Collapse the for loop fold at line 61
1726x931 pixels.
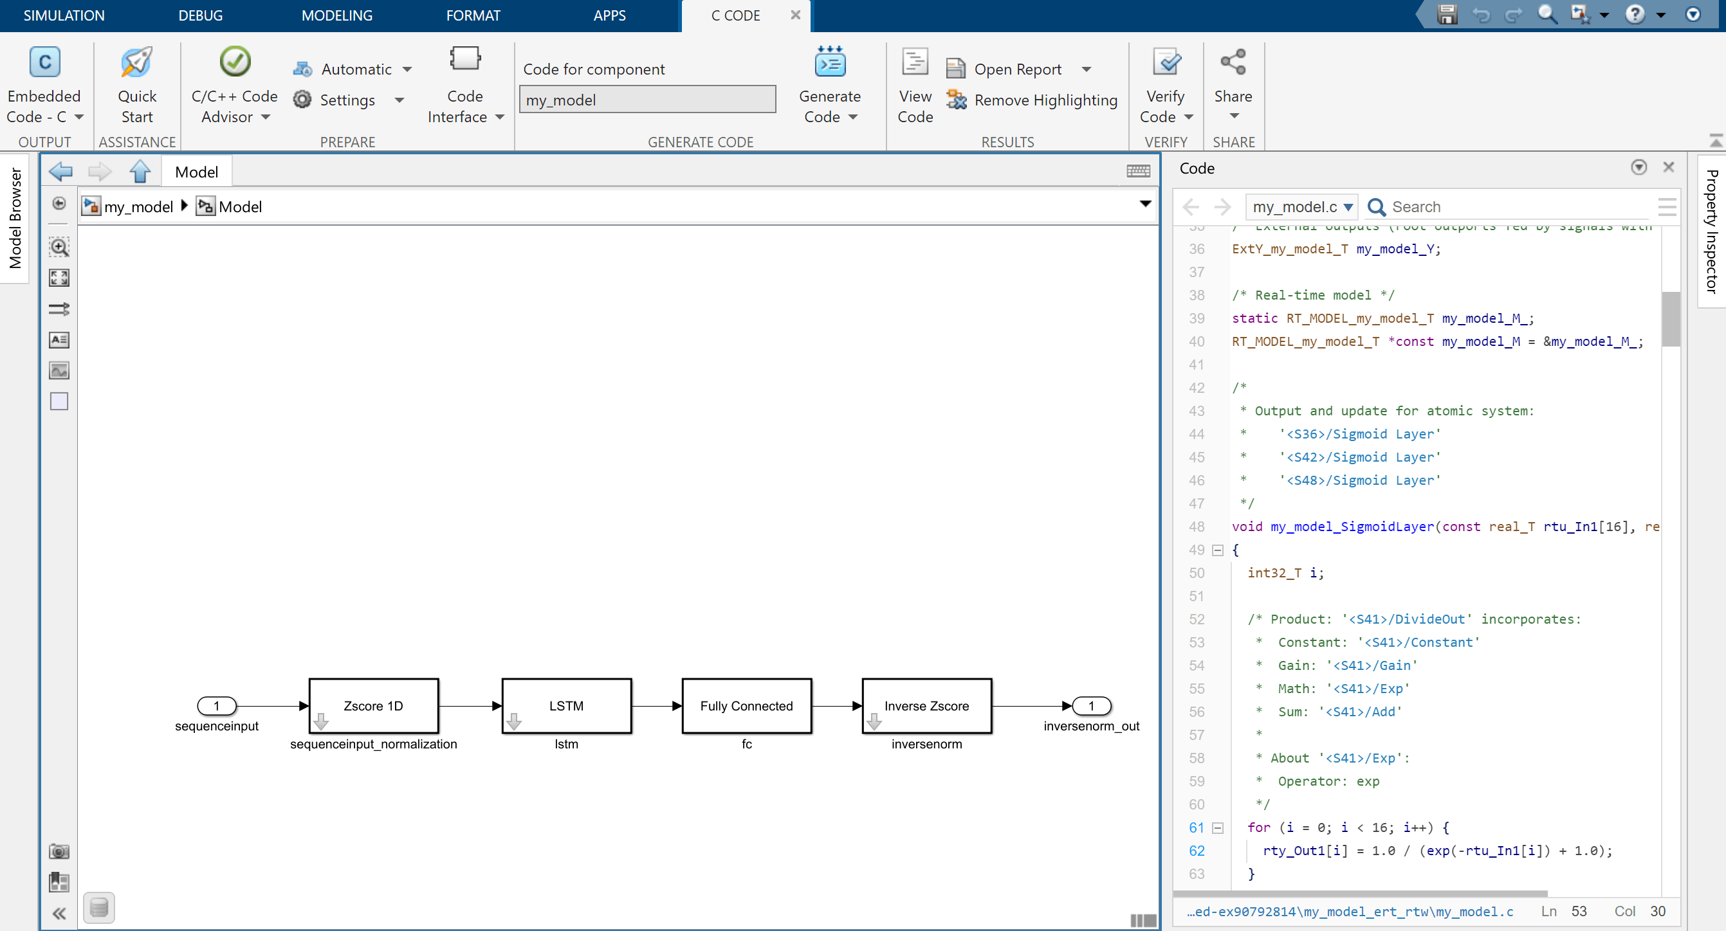[1218, 829]
